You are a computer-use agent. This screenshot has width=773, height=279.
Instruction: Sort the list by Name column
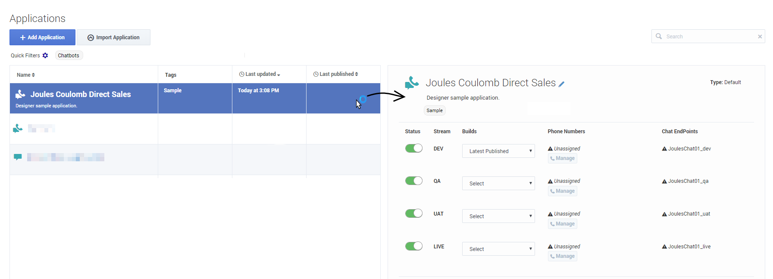pyautogui.click(x=25, y=75)
